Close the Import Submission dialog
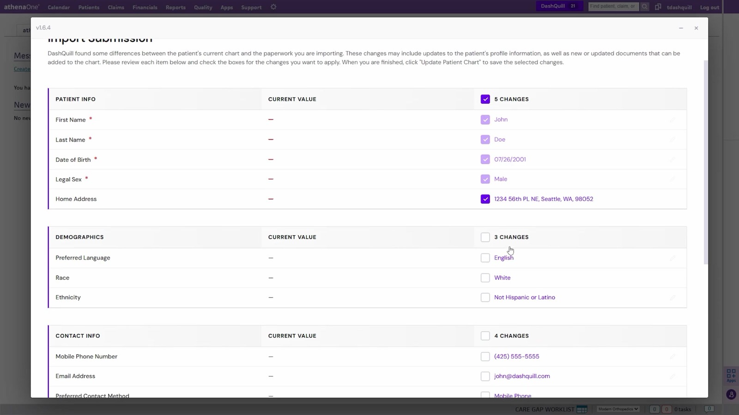Viewport: 739px width, 415px height. coord(696,28)
